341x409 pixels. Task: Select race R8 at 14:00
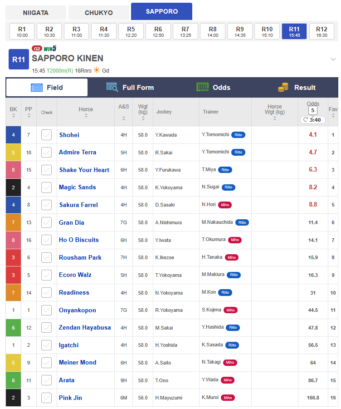213,32
